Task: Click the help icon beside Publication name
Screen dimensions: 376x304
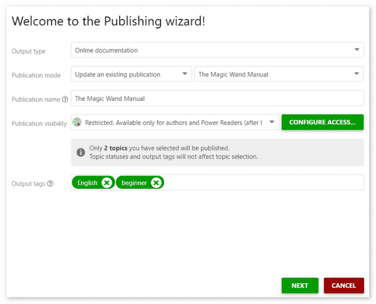Action: (x=65, y=99)
